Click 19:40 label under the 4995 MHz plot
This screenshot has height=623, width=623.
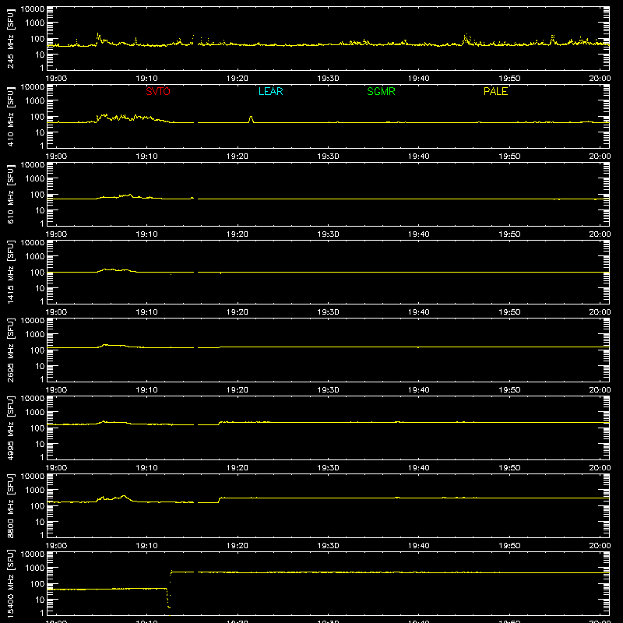click(x=418, y=468)
